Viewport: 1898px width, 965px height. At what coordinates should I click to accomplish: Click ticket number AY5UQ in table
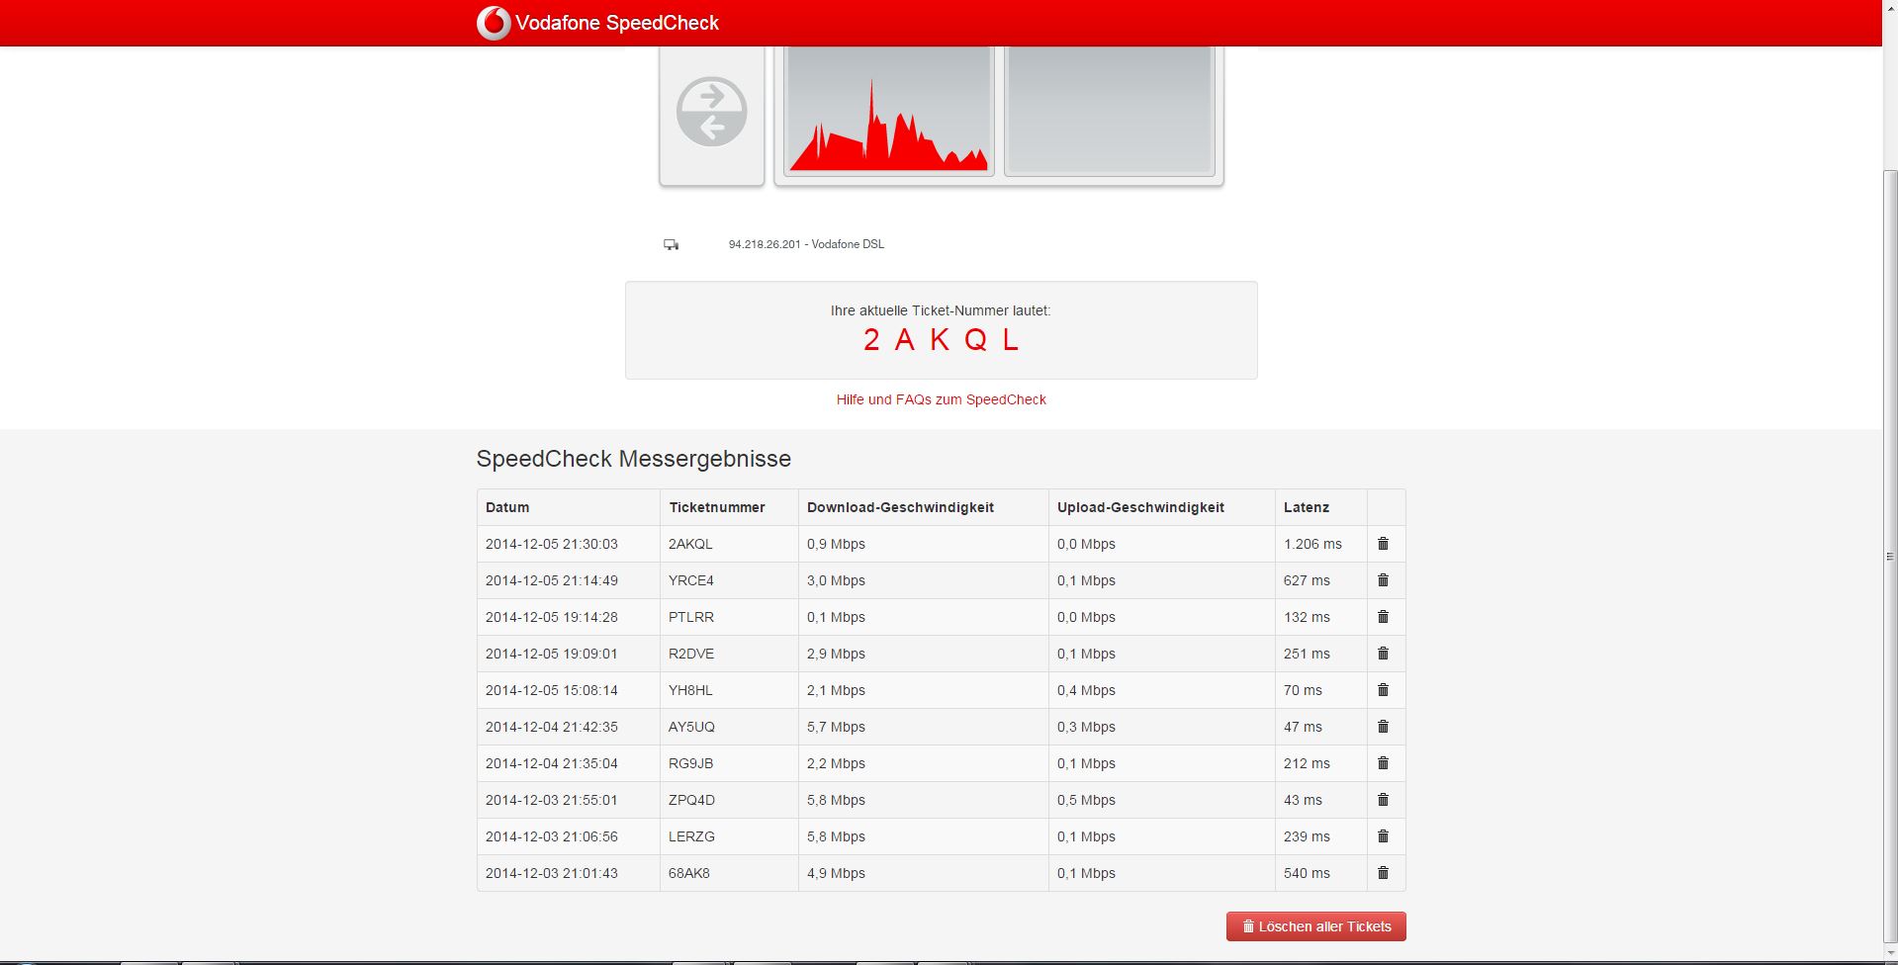[x=691, y=727]
